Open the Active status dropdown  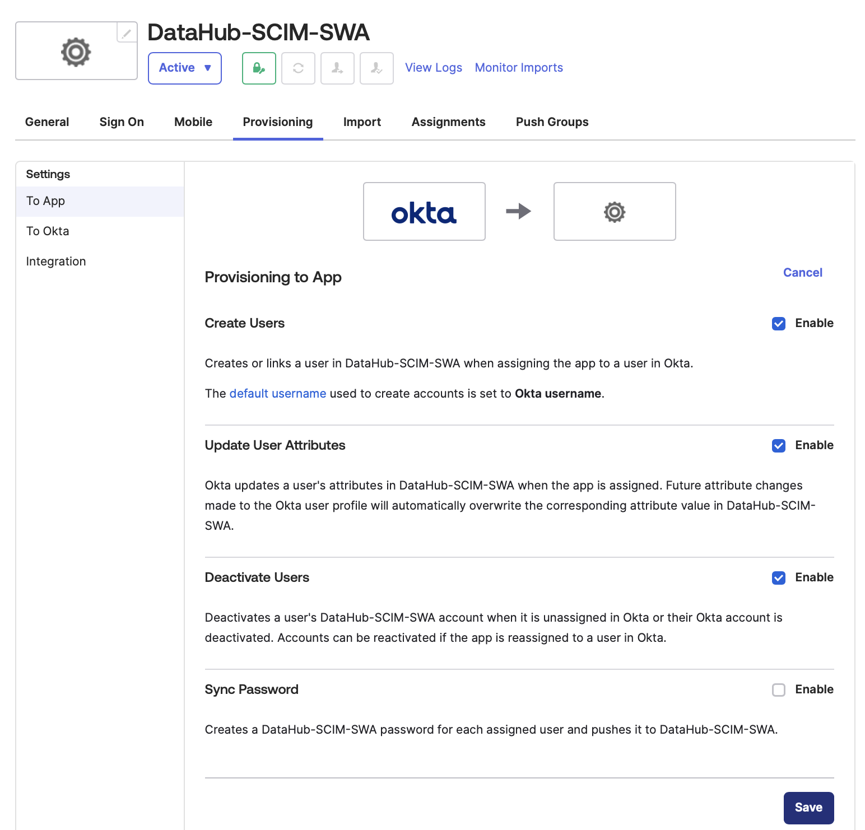(185, 68)
